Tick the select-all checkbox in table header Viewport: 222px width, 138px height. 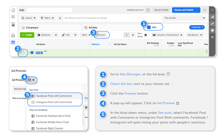23,44
